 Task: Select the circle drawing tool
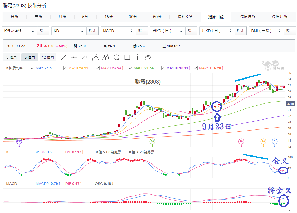[x=116, y=57]
